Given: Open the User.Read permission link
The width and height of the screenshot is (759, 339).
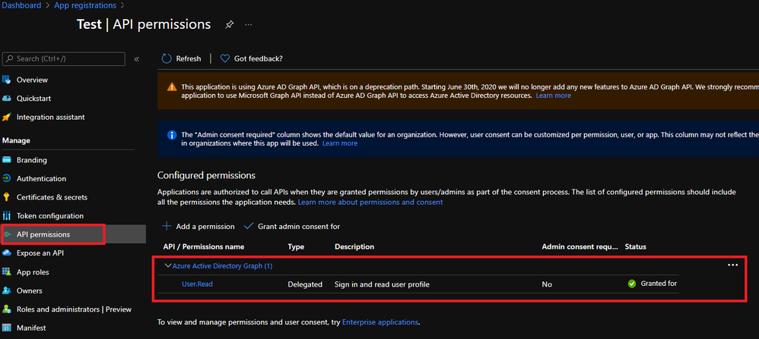Looking at the screenshot, I should coord(197,284).
